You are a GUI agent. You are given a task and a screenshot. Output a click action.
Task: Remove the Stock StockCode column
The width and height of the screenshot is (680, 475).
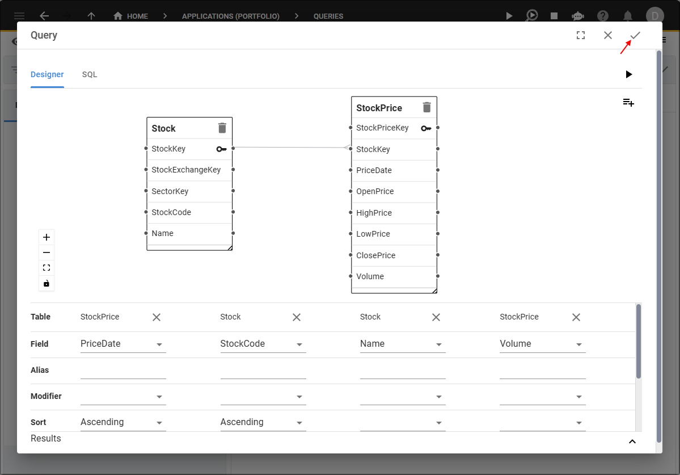(297, 318)
